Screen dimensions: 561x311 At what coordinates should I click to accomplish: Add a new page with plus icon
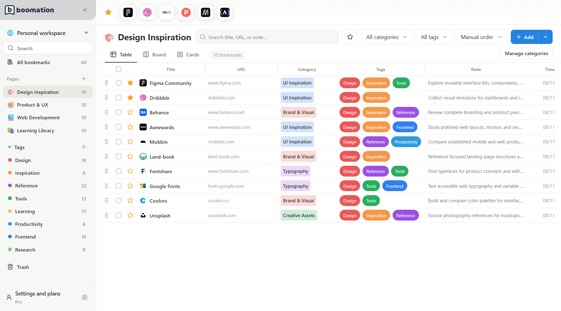84,79
